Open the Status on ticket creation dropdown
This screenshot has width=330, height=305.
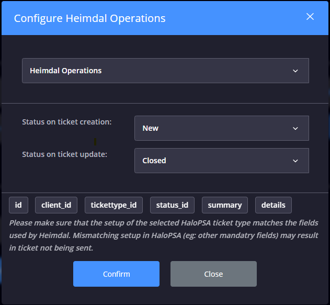[222, 128]
